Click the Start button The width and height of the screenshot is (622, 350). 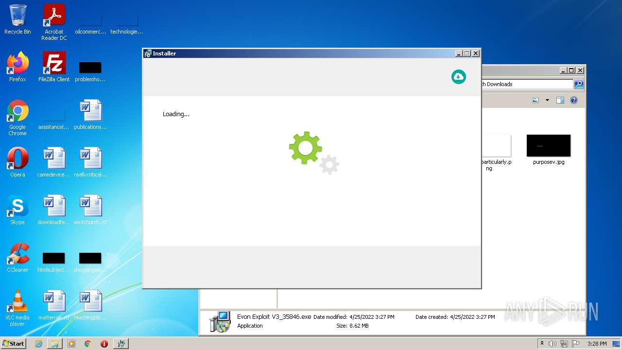click(x=14, y=344)
